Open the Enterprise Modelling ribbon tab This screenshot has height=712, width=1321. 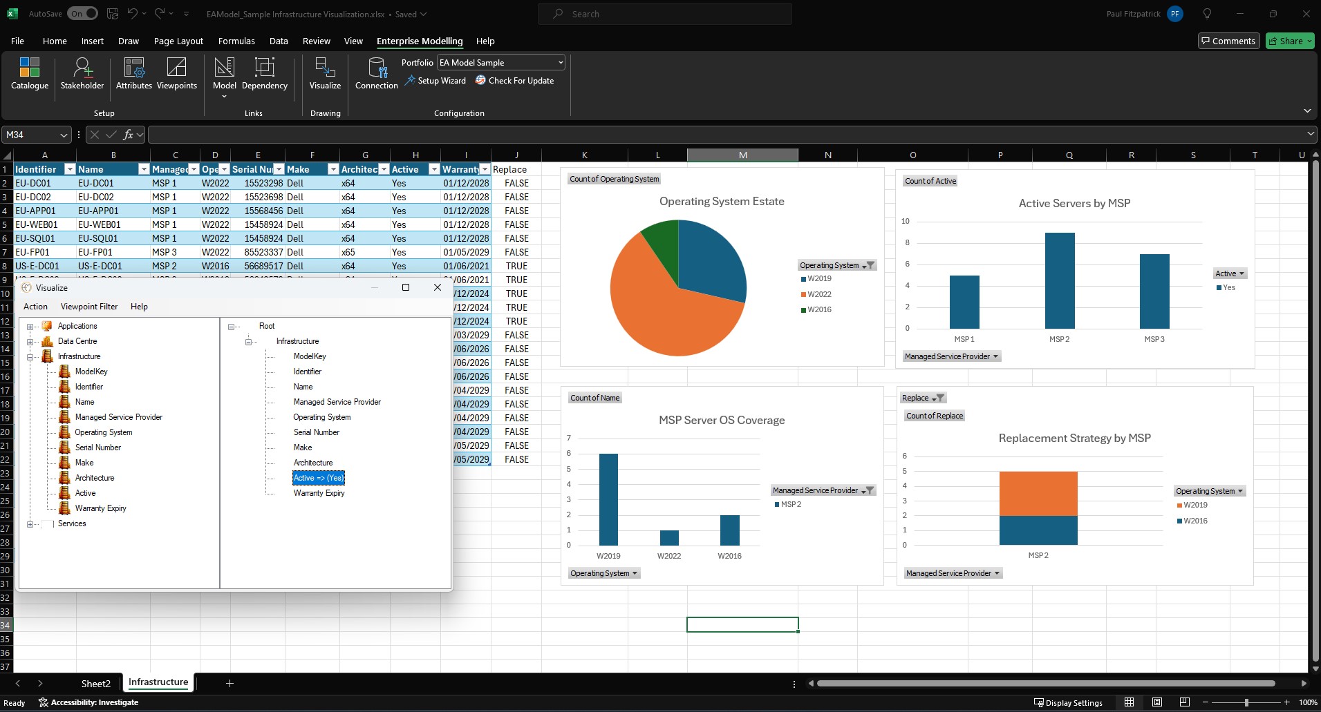point(420,41)
